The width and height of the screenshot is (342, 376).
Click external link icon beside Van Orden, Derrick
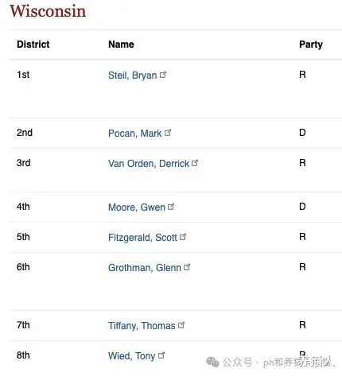coord(195,163)
